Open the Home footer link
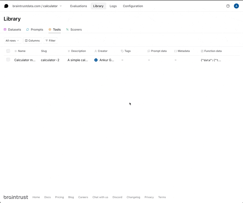 36,197
